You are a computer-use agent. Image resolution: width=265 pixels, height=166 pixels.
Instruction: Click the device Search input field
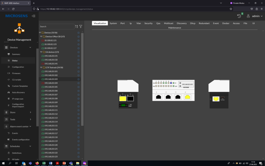coord(56,27)
